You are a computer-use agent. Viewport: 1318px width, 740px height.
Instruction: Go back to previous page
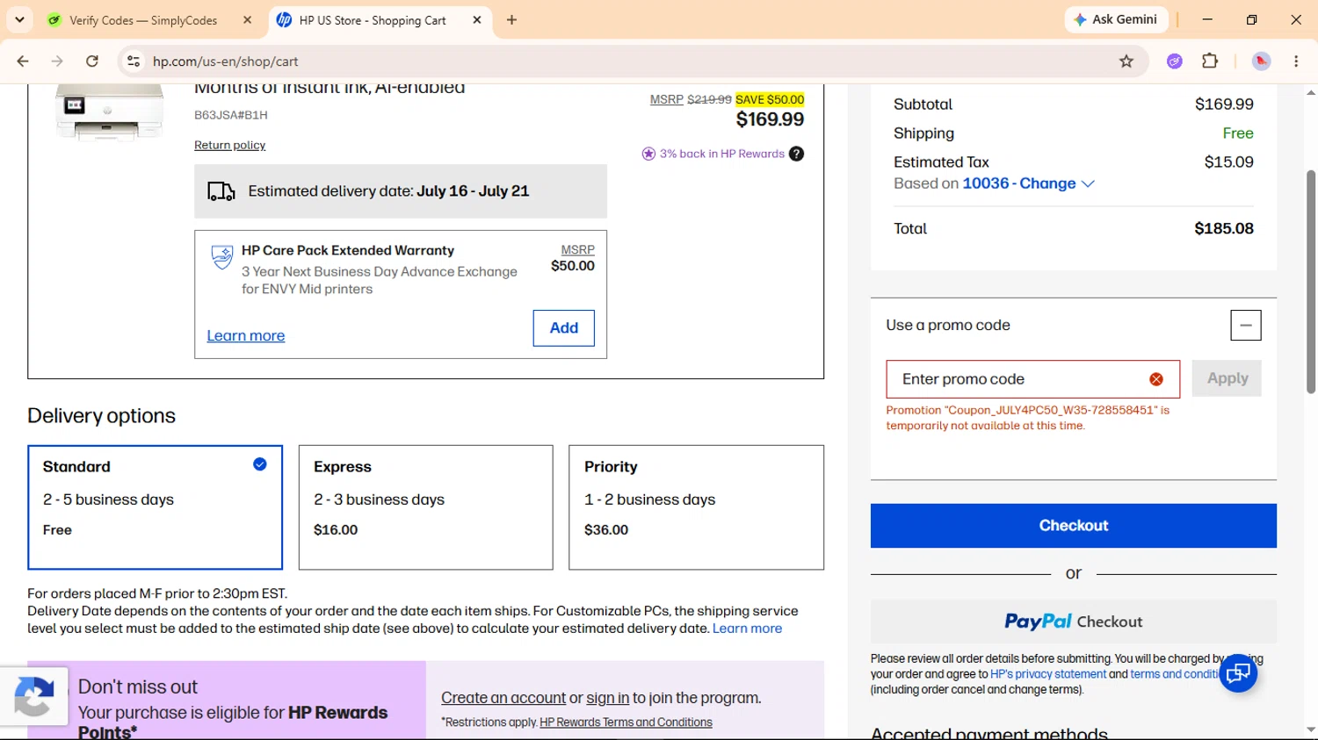point(23,61)
